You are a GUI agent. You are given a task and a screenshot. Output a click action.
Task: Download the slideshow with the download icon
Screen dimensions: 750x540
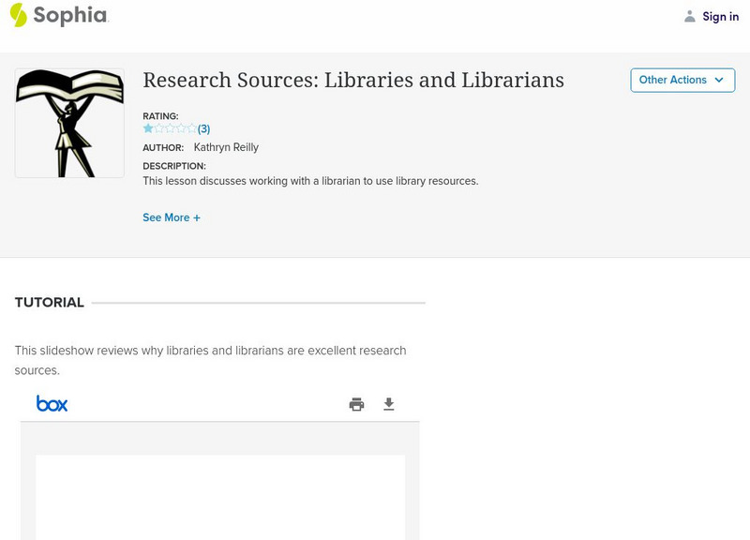pos(389,404)
